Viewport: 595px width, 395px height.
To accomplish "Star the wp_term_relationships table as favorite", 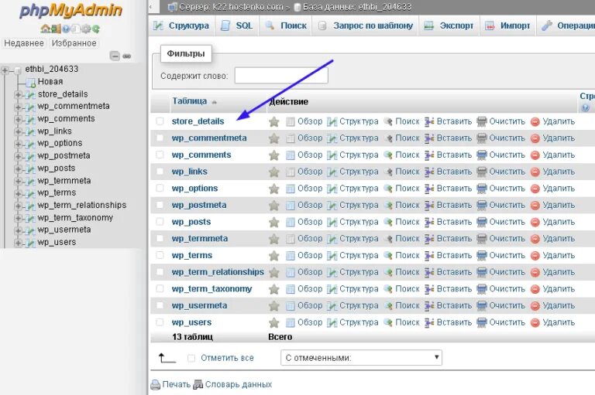I will pos(274,272).
